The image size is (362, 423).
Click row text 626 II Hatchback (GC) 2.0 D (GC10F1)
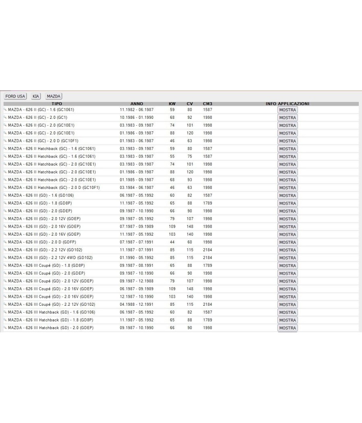coord(54,187)
